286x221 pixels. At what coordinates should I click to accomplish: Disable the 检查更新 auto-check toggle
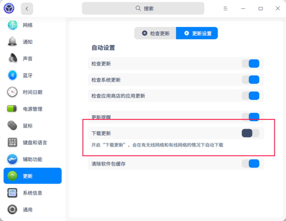click(x=251, y=64)
